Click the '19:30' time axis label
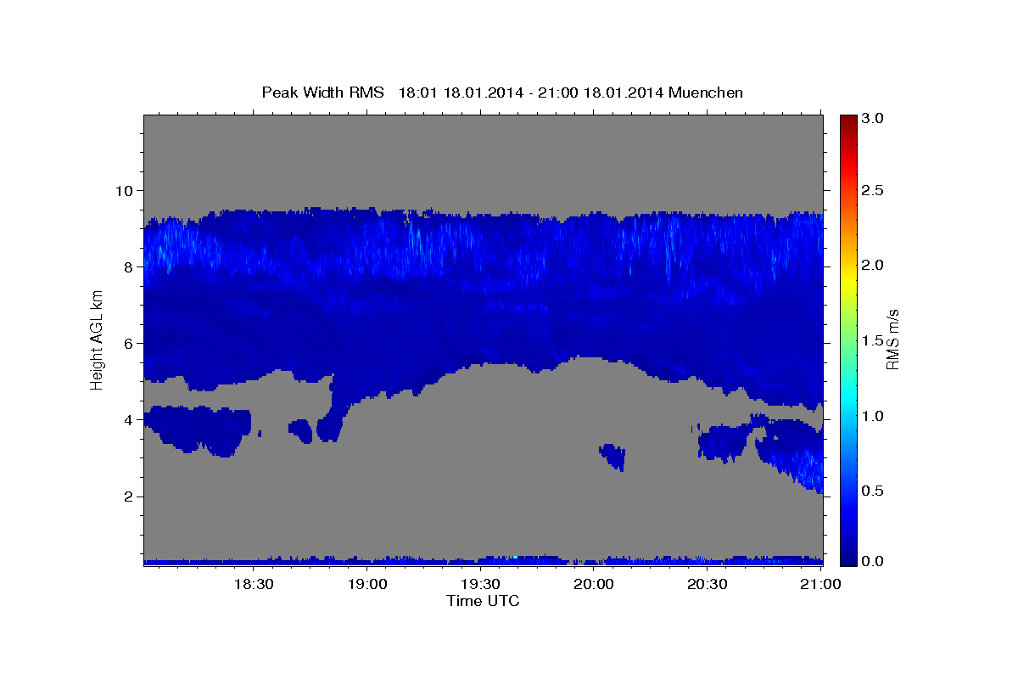Viewport: 1018px width, 679px height. 480,584
